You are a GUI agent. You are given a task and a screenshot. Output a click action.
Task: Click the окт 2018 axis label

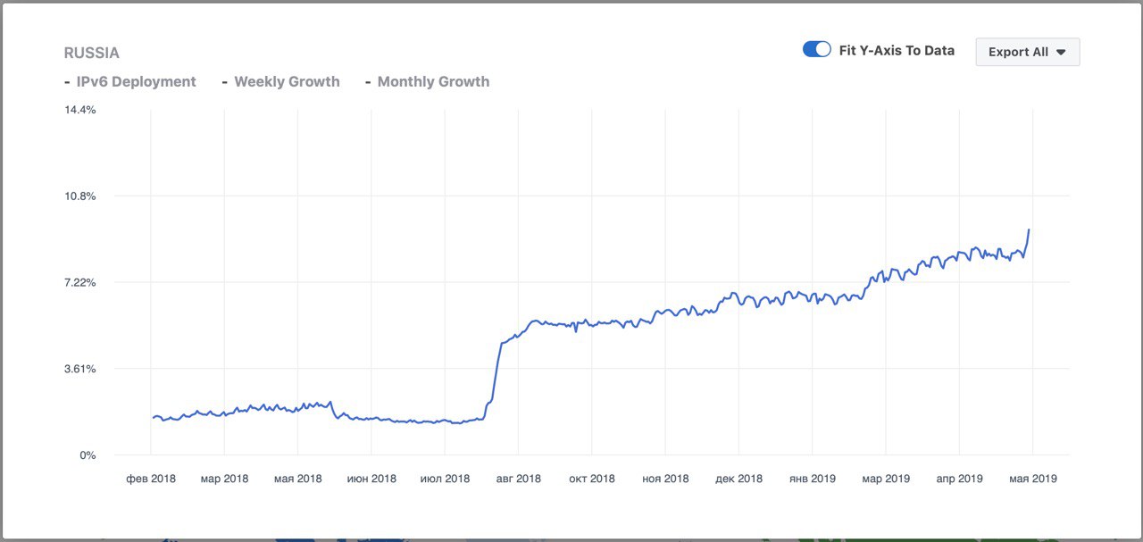(592, 479)
